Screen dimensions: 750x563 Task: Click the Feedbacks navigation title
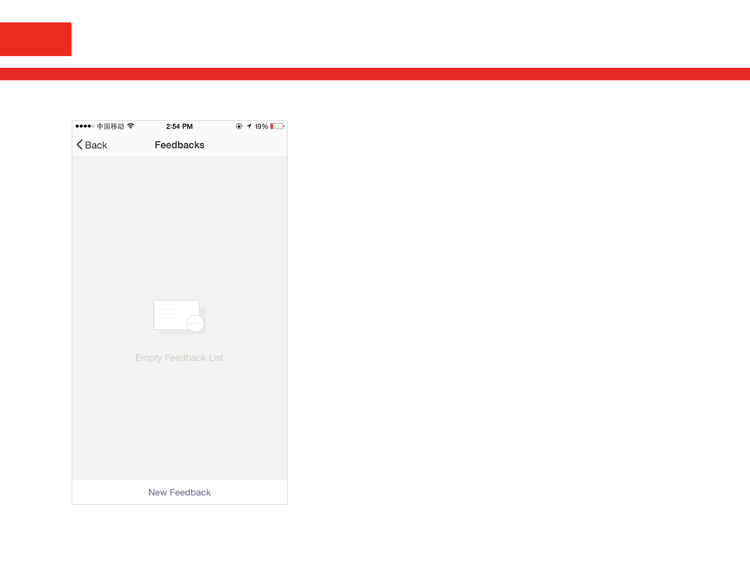[x=179, y=145]
